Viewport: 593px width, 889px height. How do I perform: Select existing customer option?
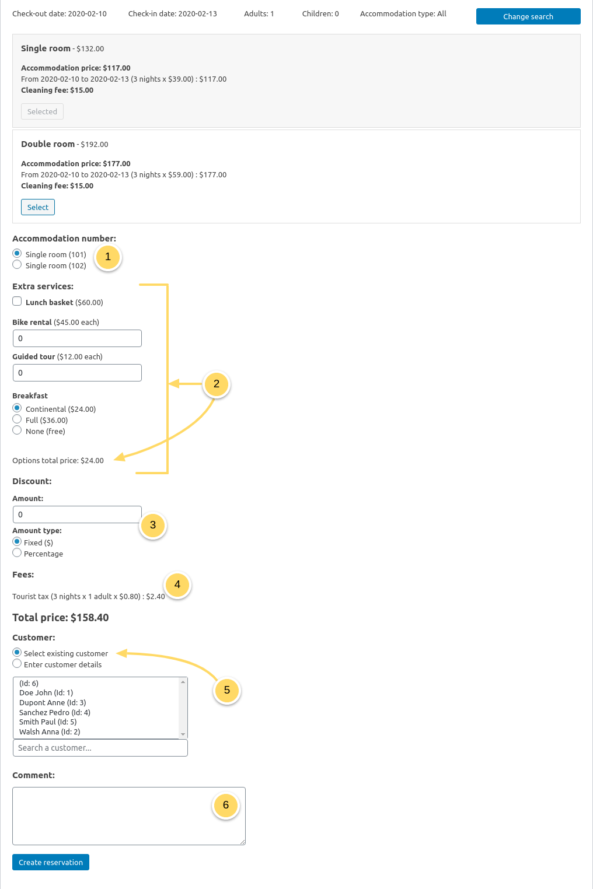[x=17, y=652]
